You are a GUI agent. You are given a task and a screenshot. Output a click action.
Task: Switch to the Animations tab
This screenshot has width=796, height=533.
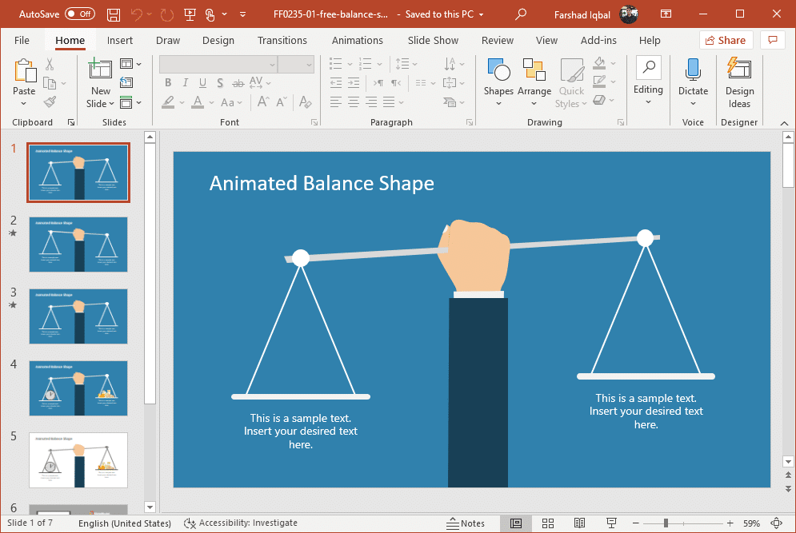click(x=358, y=40)
